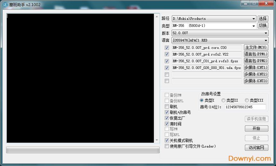Image resolution: width=276 pixels, height=166 pixels.
Task: Select the 类型III radio button
Action: pos(247,100)
